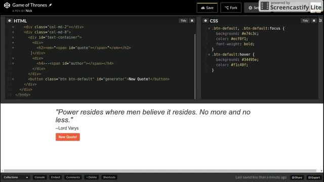Click the Export button
Screen dimensions: 324x182
[x=314, y=177]
